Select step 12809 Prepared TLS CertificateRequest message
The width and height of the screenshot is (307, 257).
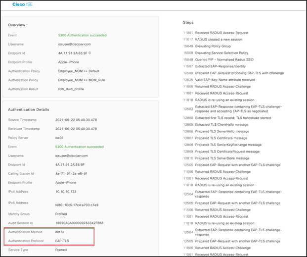point(221,152)
